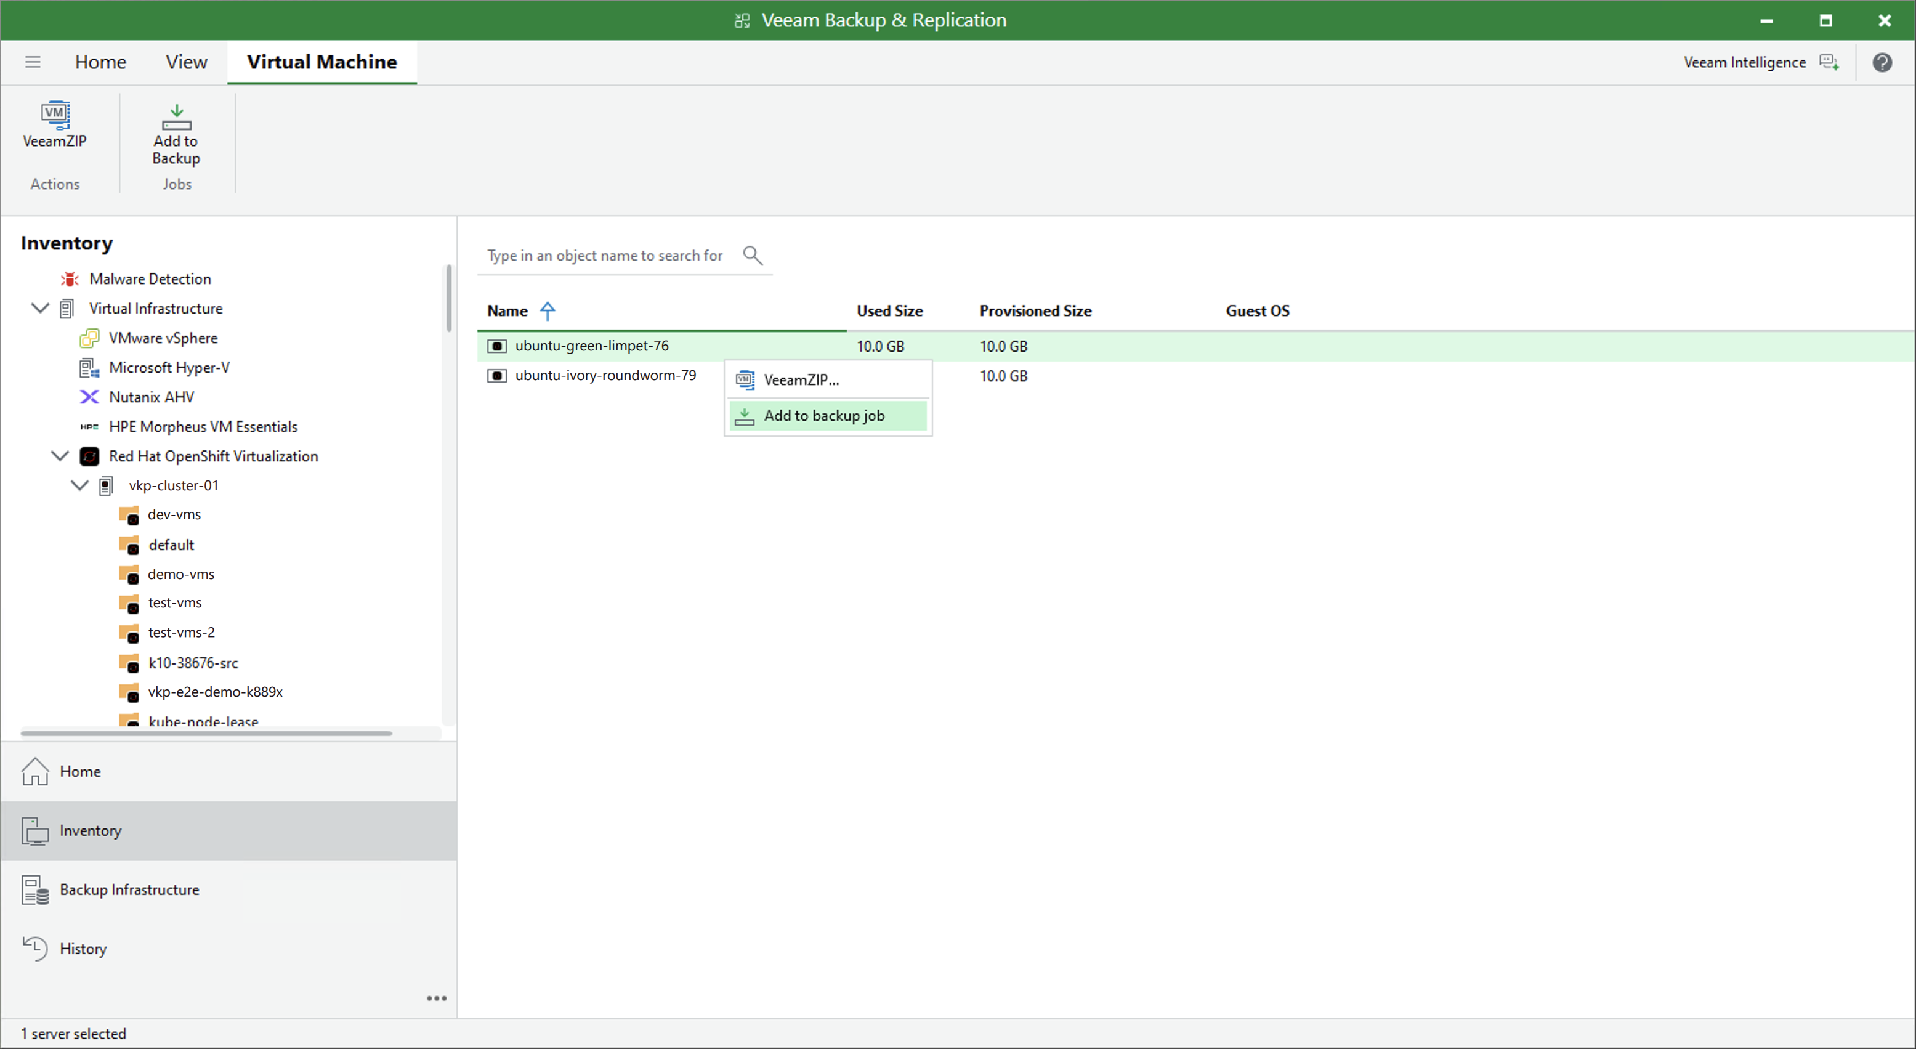Click the VMware vSphere icon
1916x1049 pixels.
click(x=89, y=338)
